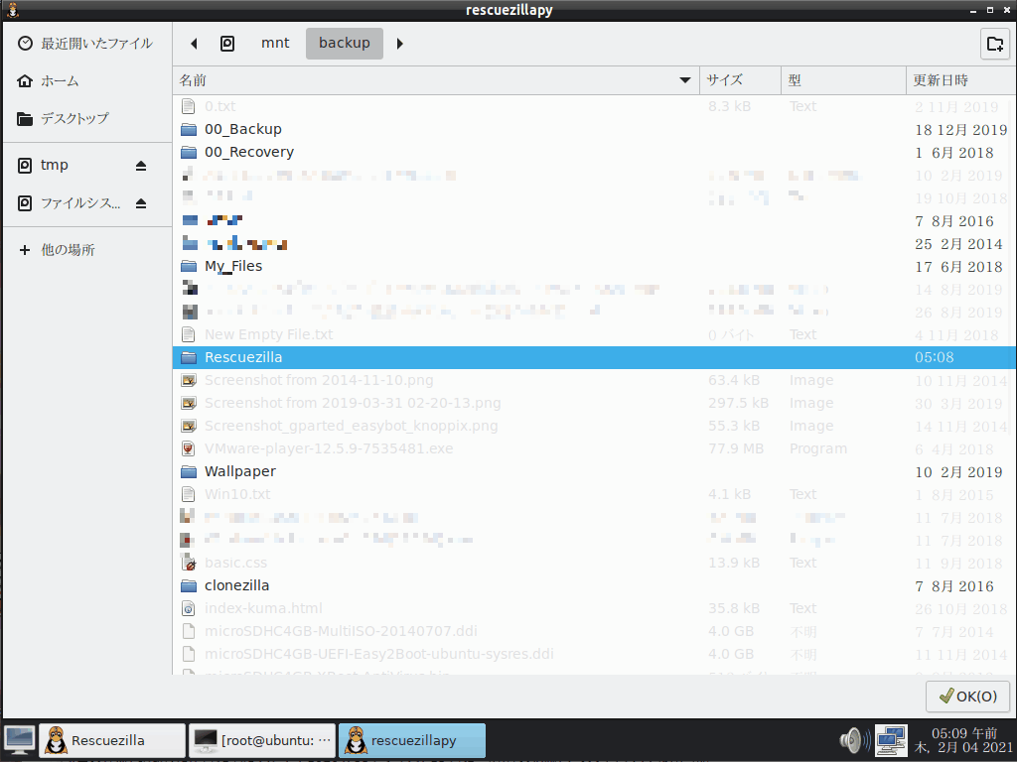
Task: Click the VMware-player exe file icon
Action: [x=188, y=448]
